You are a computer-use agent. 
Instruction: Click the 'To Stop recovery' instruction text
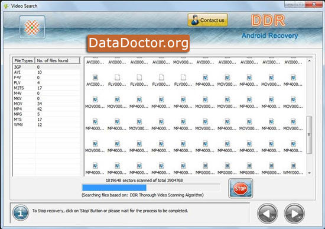[110, 211]
